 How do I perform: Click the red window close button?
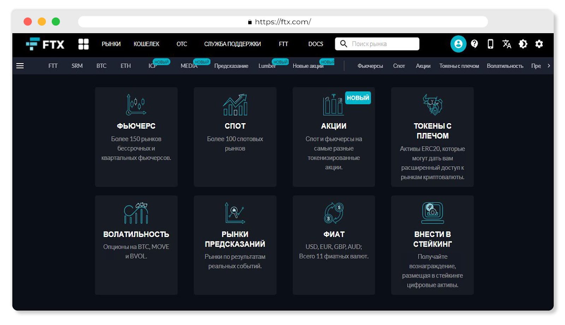coord(28,22)
